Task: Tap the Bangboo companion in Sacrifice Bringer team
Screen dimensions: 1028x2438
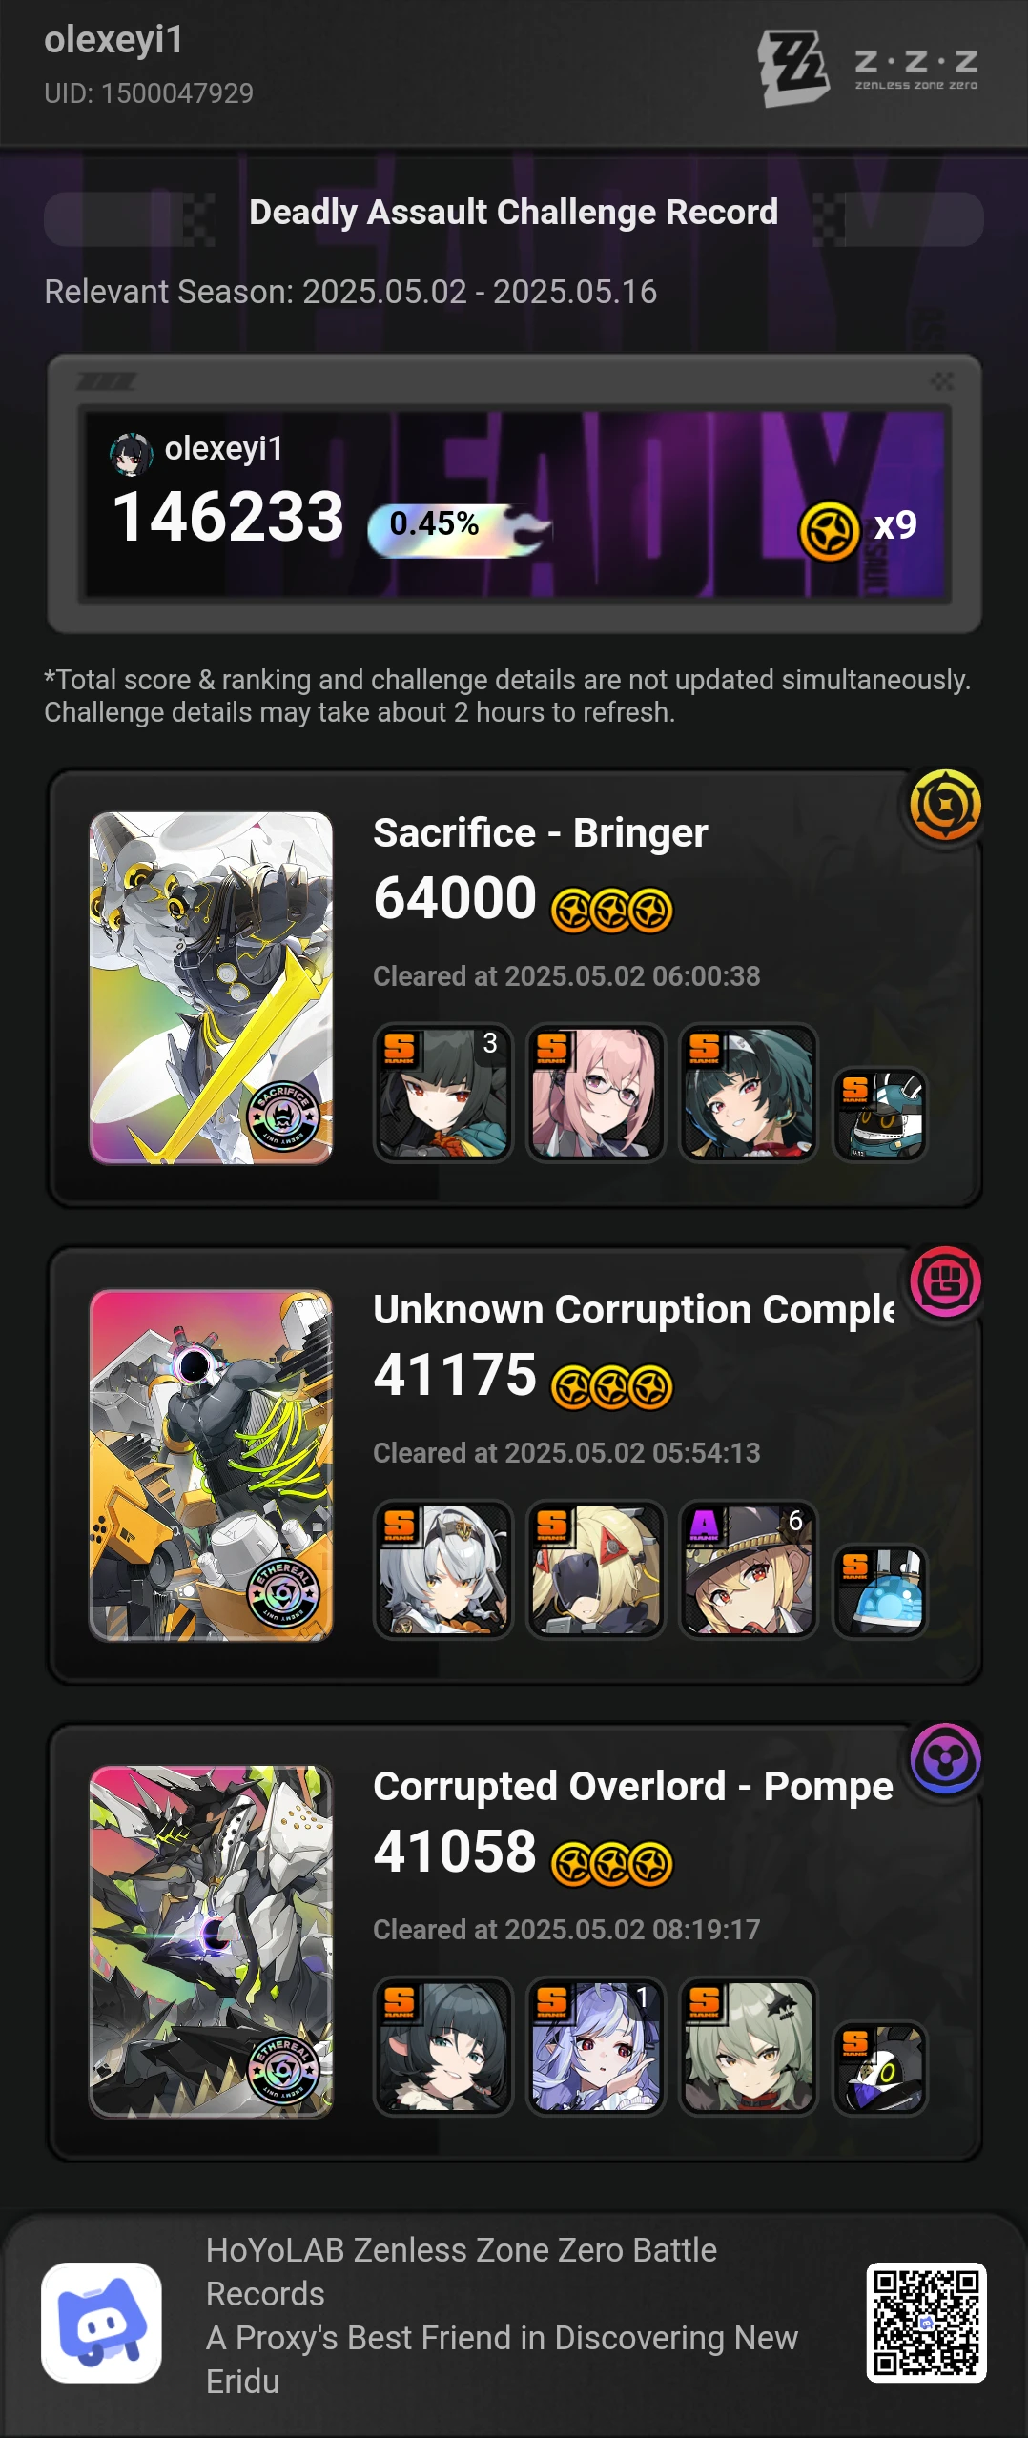Action: (880, 1114)
